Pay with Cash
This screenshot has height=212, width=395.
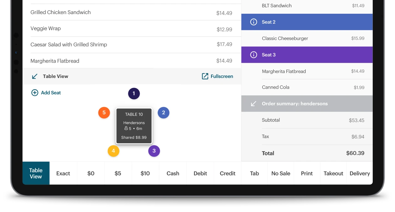click(x=173, y=173)
